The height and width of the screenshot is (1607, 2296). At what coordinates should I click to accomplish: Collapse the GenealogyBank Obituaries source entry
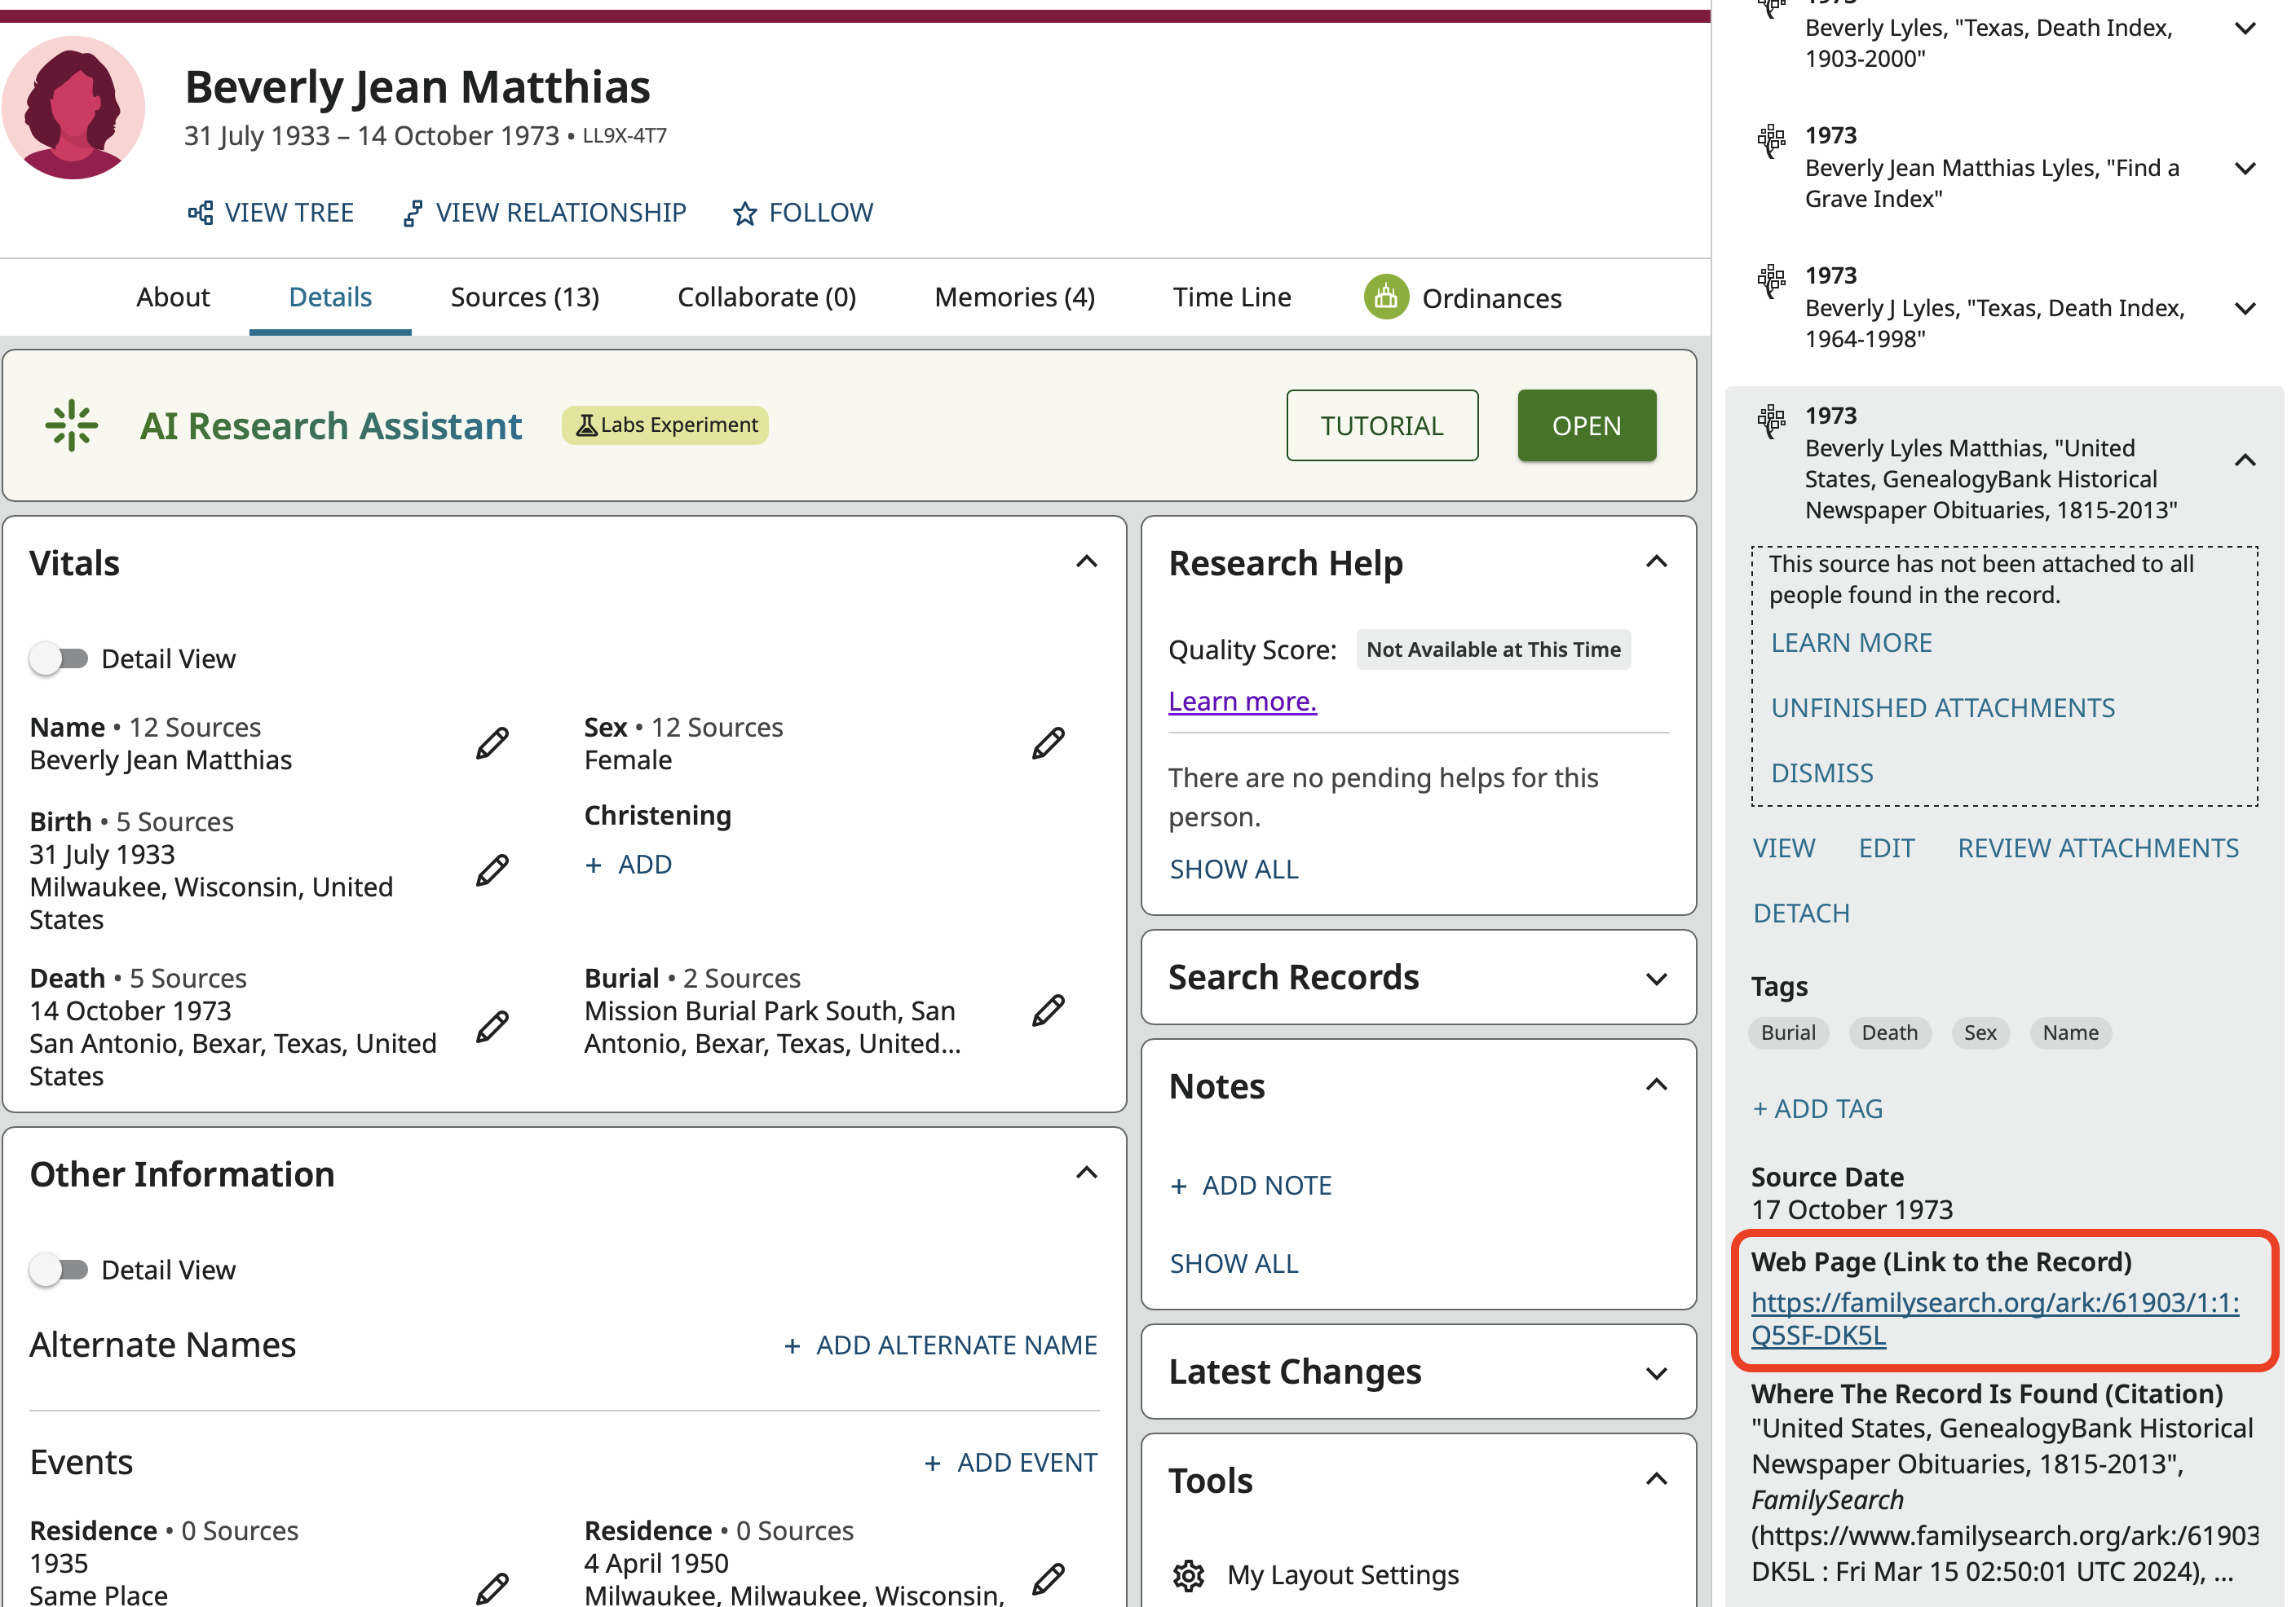[x=2244, y=460]
